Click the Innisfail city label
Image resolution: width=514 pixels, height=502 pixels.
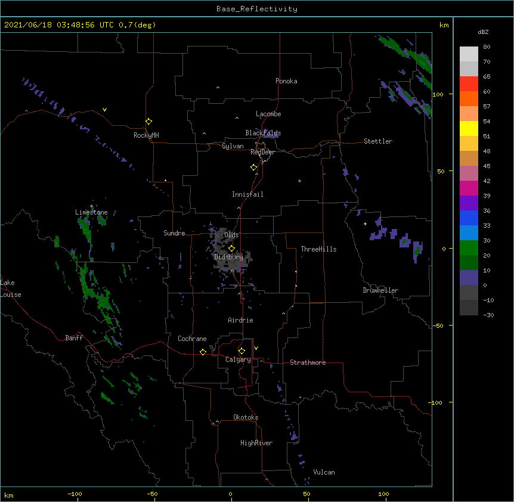(x=247, y=194)
